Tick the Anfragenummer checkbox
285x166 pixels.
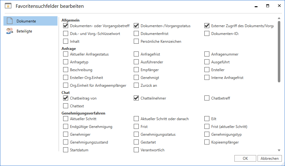pyautogui.click(x=207, y=54)
